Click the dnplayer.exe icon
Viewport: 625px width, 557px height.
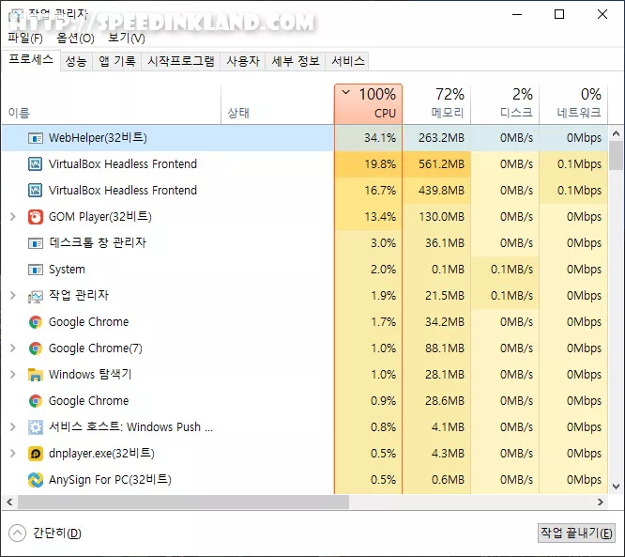coord(36,454)
